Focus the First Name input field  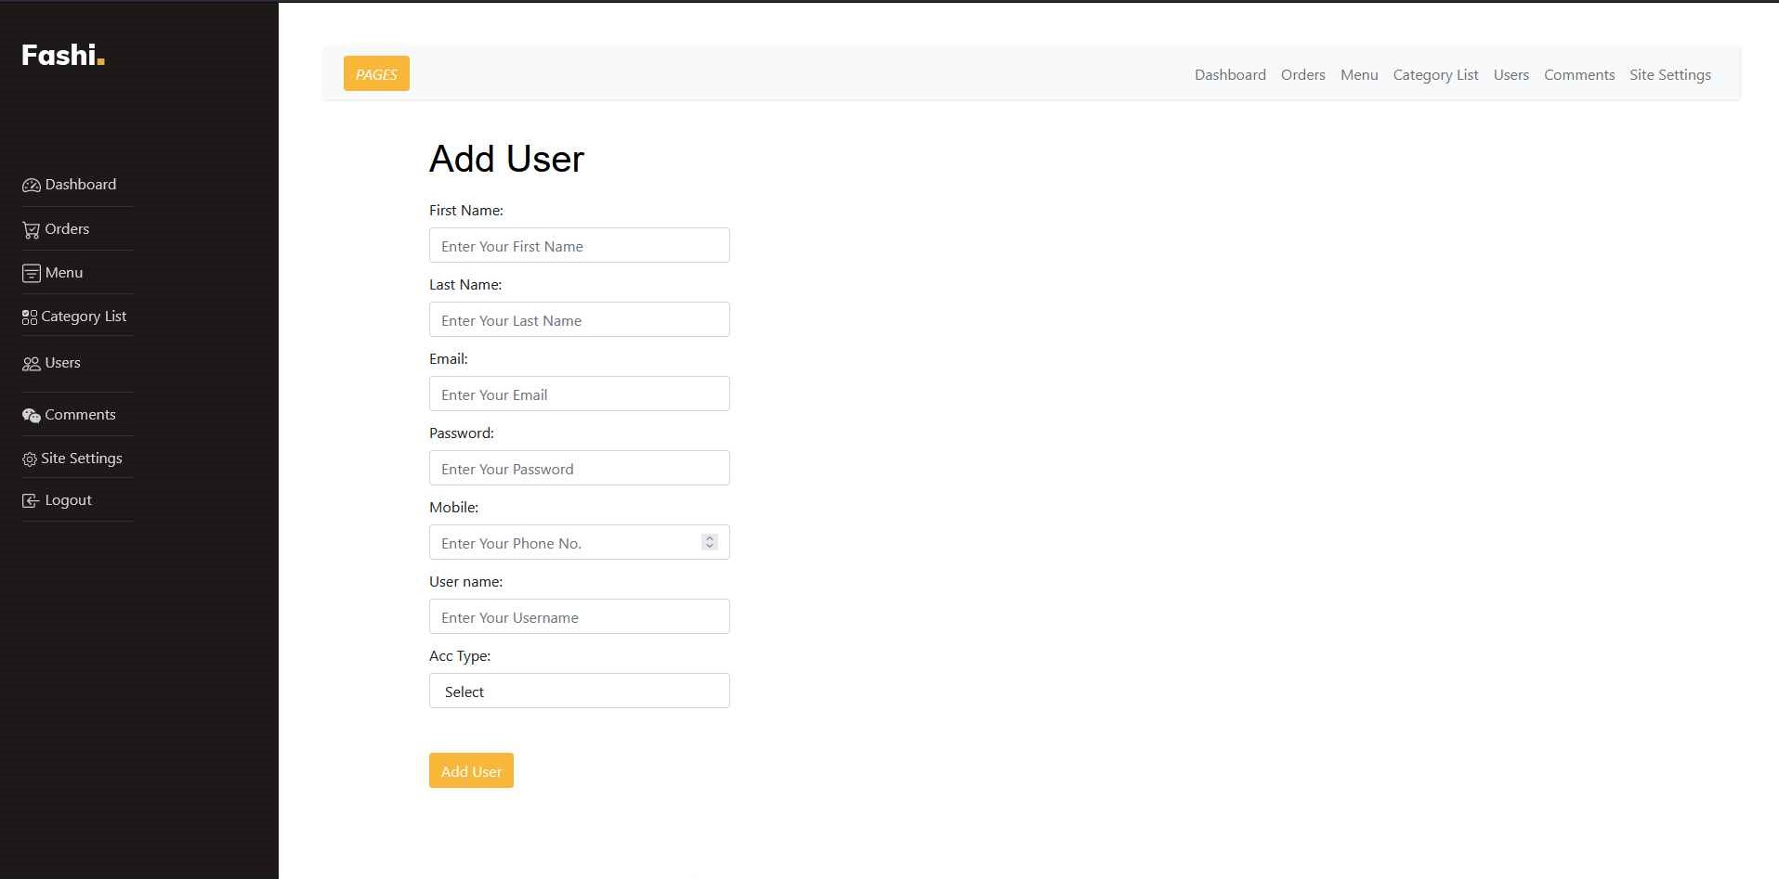[x=579, y=246]
